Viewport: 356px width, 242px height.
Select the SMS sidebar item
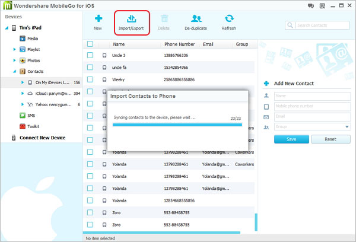click(31, 115)
